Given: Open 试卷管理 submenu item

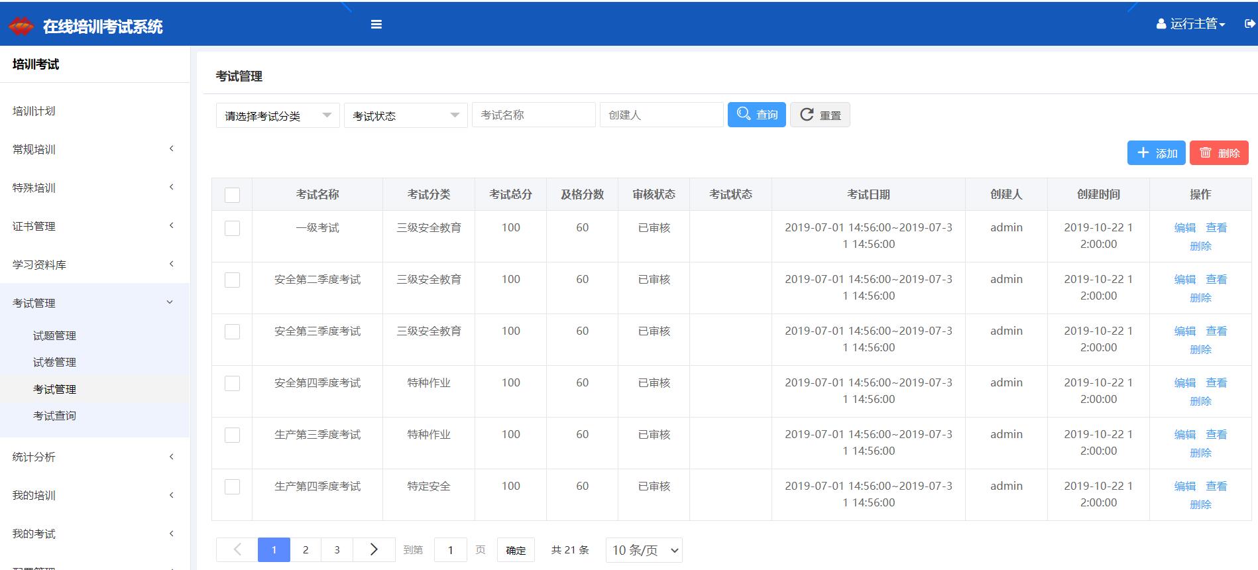Looking at the screenshot, I should coord(54,363).
